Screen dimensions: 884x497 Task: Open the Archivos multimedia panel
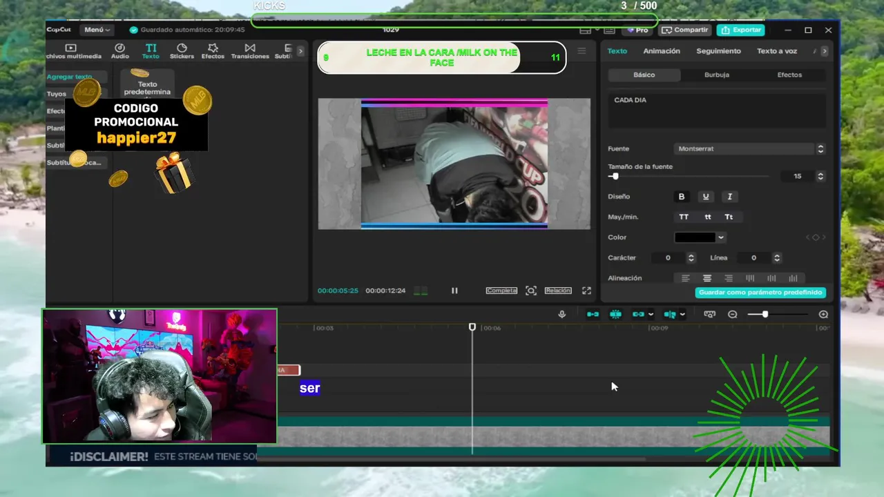tap(73, 52)
